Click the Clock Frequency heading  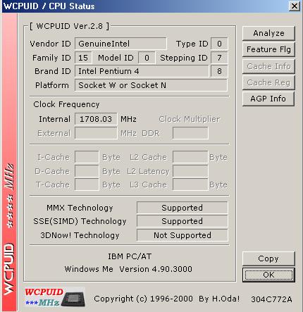click(x=66, y=104)
